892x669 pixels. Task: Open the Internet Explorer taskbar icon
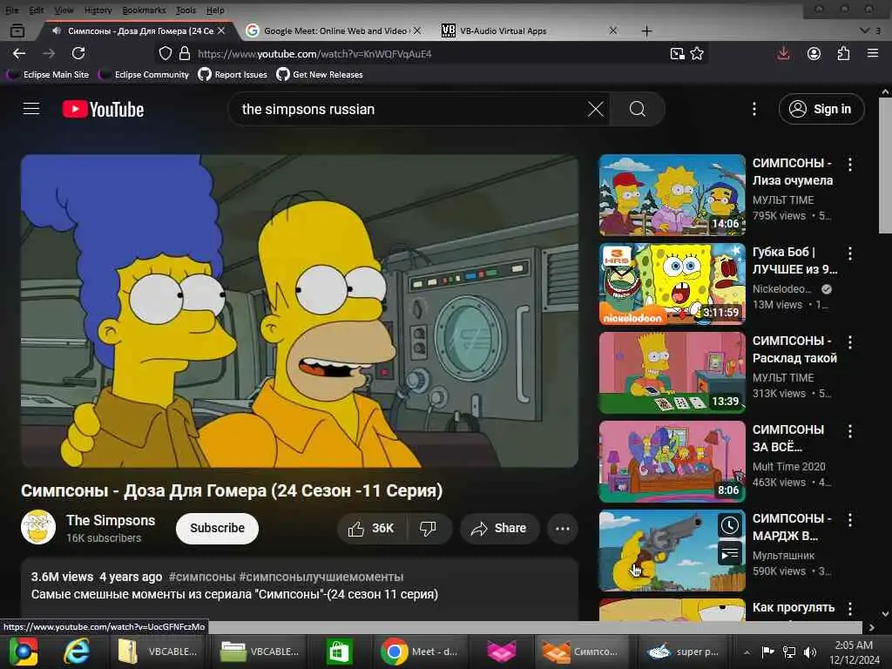pos(77,652)
